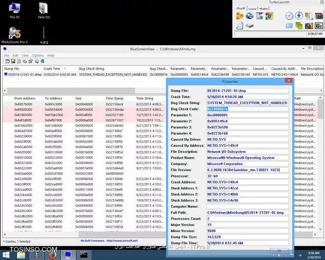Launch the hard drive icon in TurboLaunch
The height and width of the screenshot is (260, 325).
pyautogui.click(x=250, y=26)
